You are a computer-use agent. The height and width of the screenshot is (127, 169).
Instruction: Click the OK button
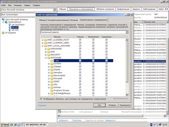(x=99, y=105)
